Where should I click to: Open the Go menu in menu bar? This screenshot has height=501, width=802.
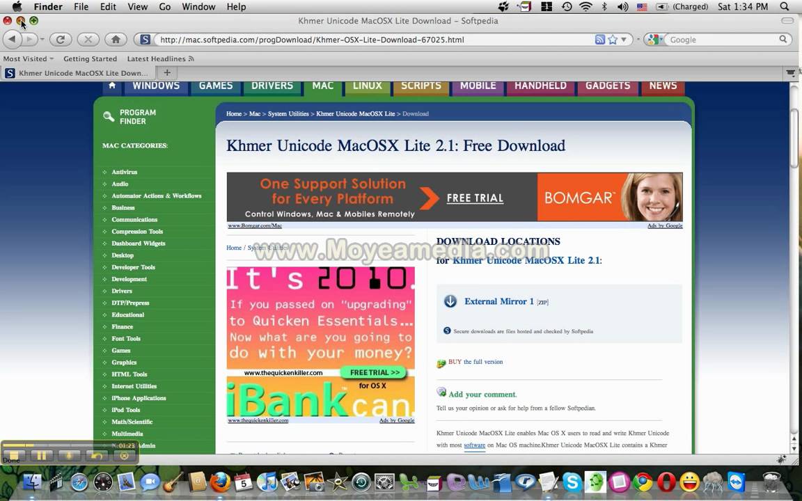pyautogui.click(x=165, y=7)
